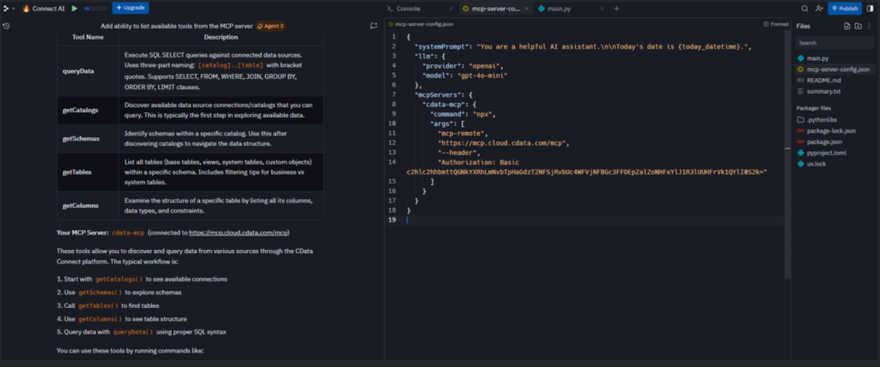Create a new folder in Files panel
The height and width of the screenshot is (367, 880).
point(858,26)
